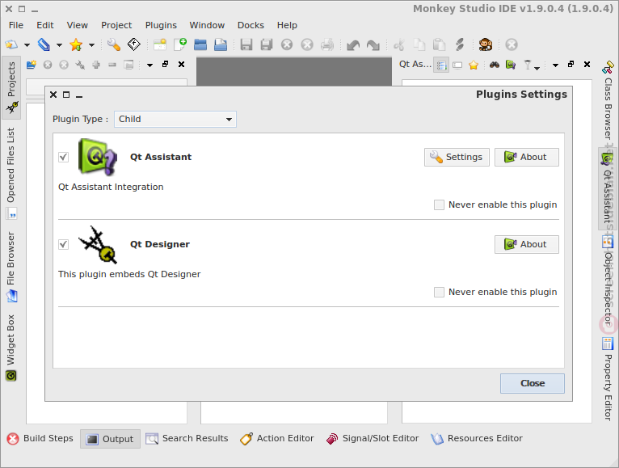
Task: Click About button for Qt Designer plugin
Action: click(x=527, y=244)
